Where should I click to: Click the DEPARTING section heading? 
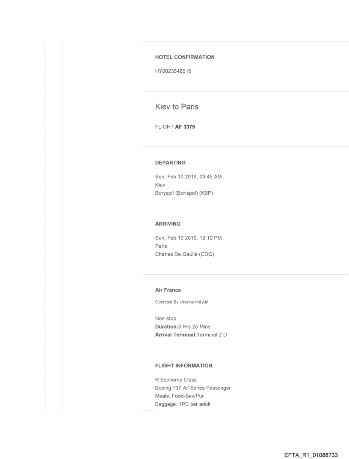point(170,163)
